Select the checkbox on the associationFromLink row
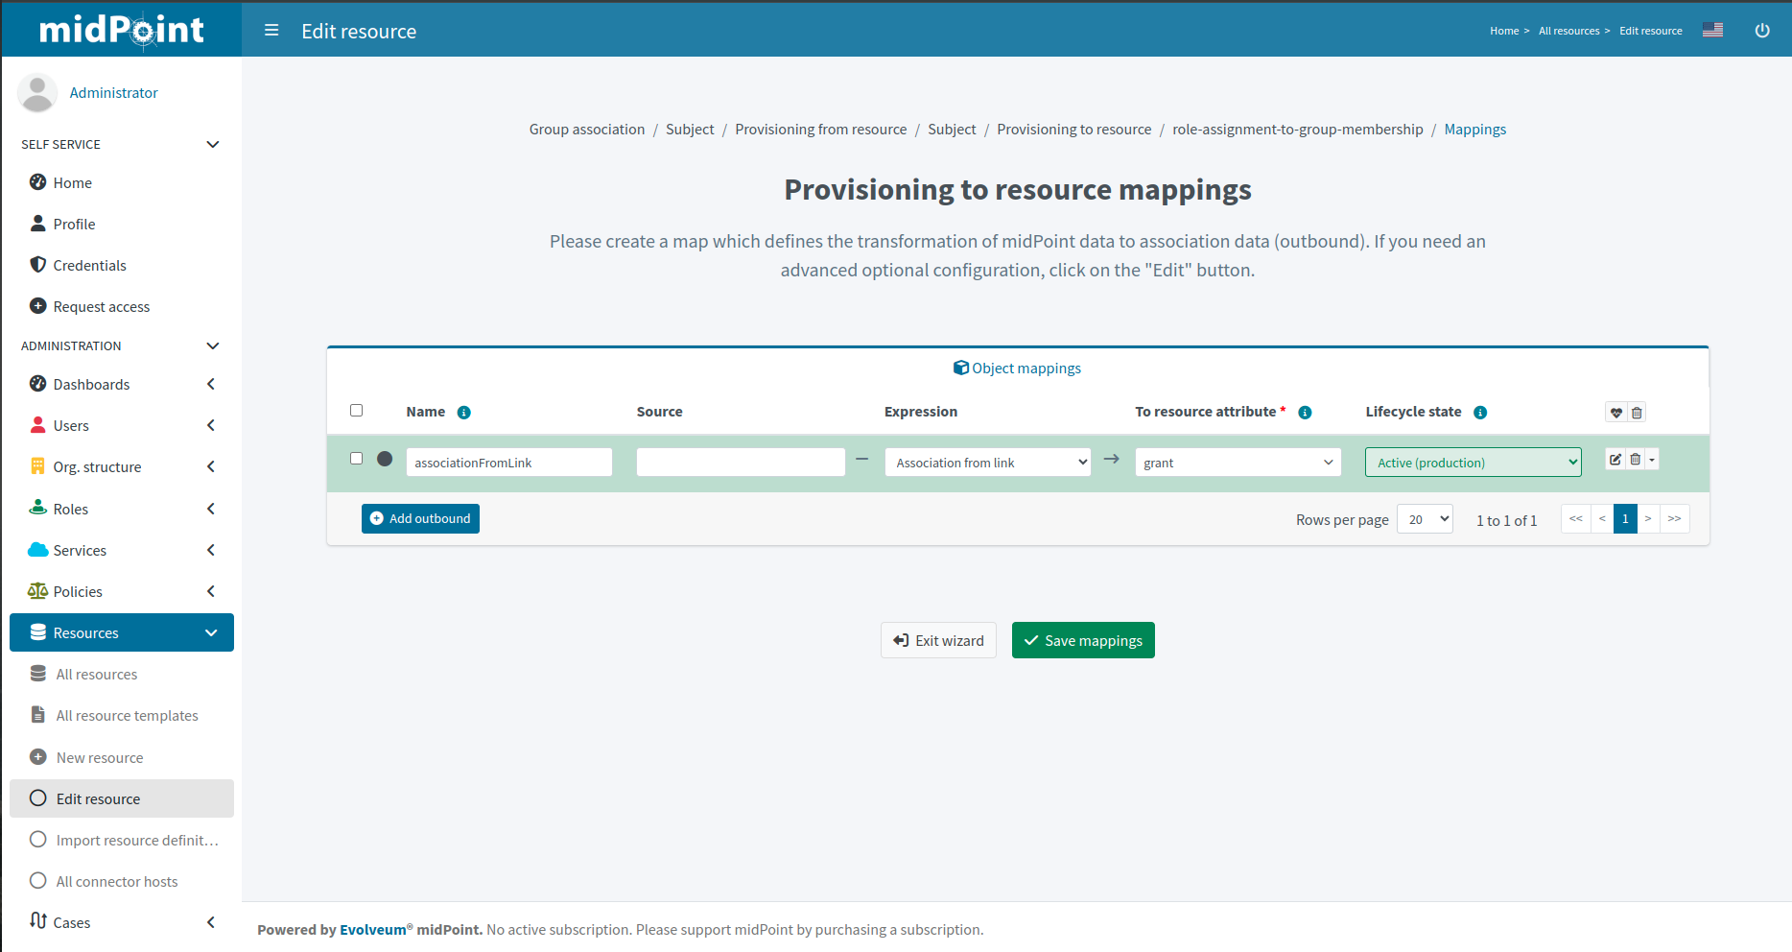Viewport: 1792px width, 952px height. [356, 458]
